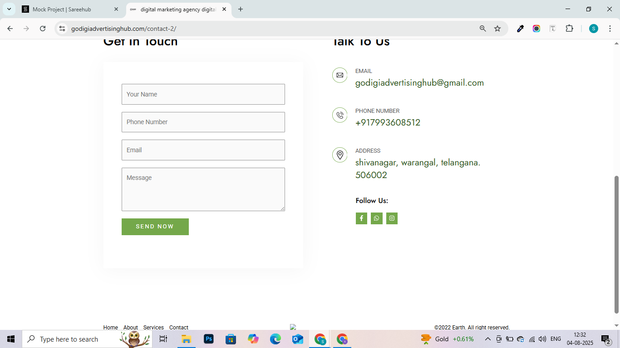The width and height of the screenshot is (620, 348).
Task: Bookmark this page with star icon
Action: click(x=497, y=29)
